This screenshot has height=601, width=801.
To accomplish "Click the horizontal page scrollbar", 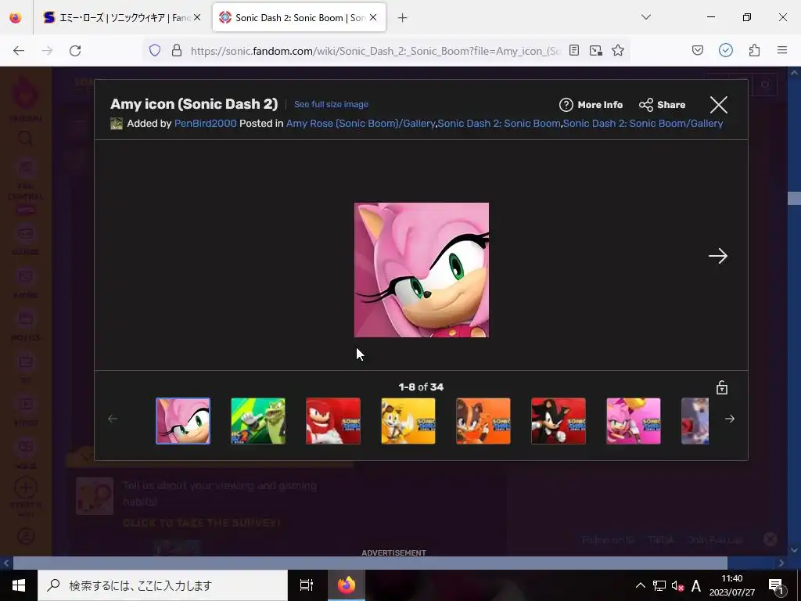I will [370, 563].
